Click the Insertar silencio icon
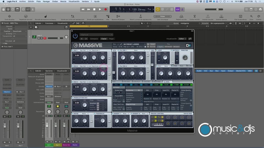The width and height of the screenshot is (264, 148). (221, 16)
